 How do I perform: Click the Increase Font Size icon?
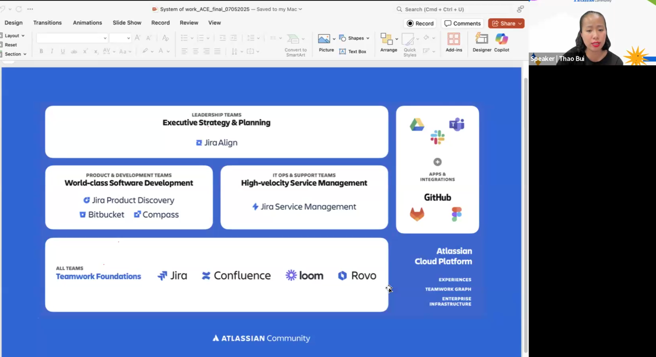tap(137, 38)
